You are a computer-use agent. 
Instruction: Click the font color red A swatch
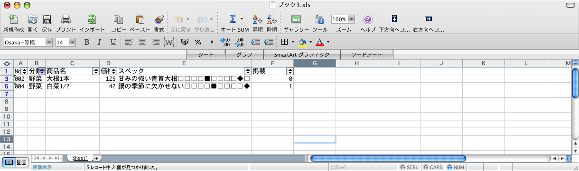pyautogui.click(x=319, y=42)
